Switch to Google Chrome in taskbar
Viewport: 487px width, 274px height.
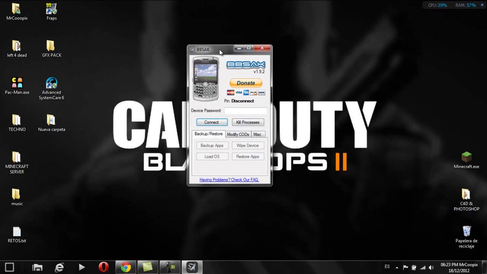(x=126, y=267)
